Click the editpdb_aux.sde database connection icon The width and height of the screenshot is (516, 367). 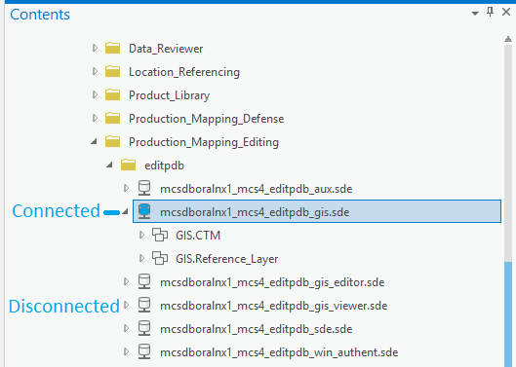pyautogui.click(x=144, y=188)
